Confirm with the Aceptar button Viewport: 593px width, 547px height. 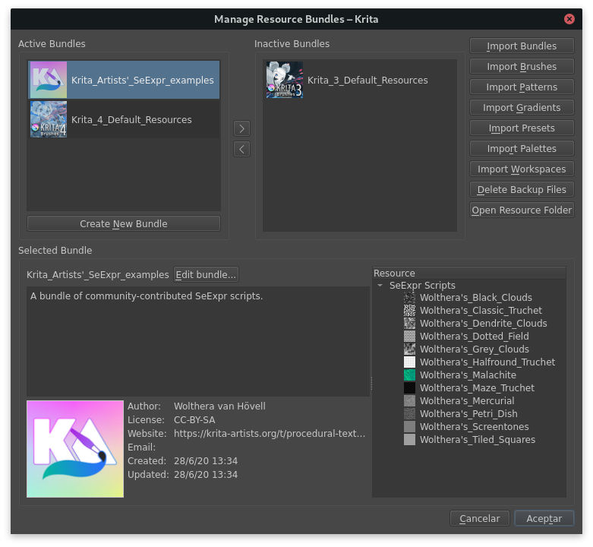pos(544,518)
